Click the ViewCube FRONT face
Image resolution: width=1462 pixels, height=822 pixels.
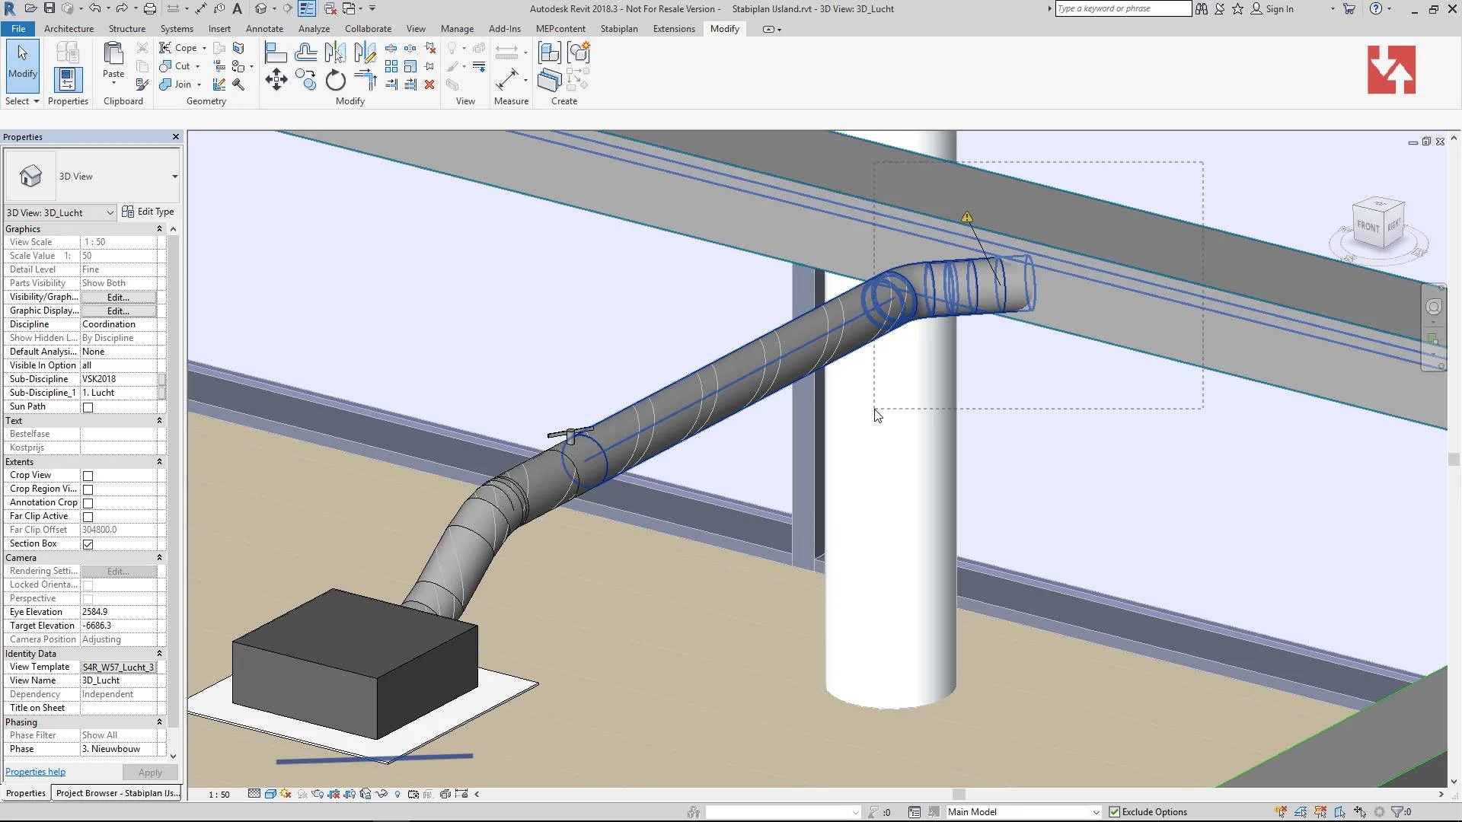point(1368,226)
